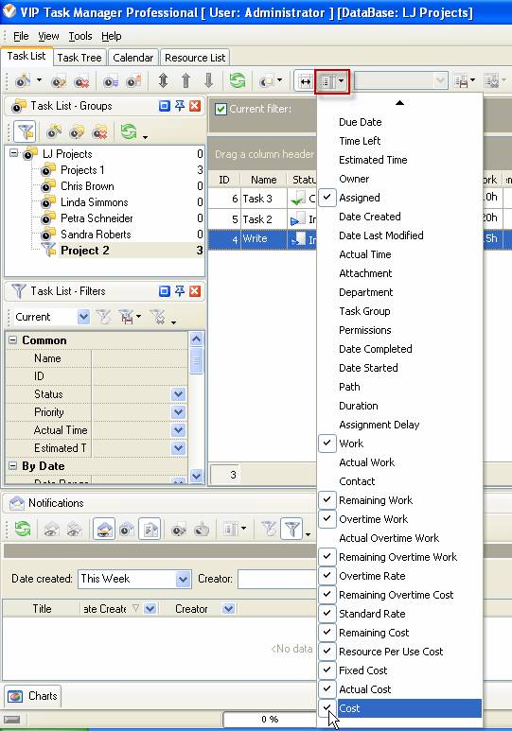Open the Tools menu
This screenshot has width=512, height=731.
tap(80, 36)
